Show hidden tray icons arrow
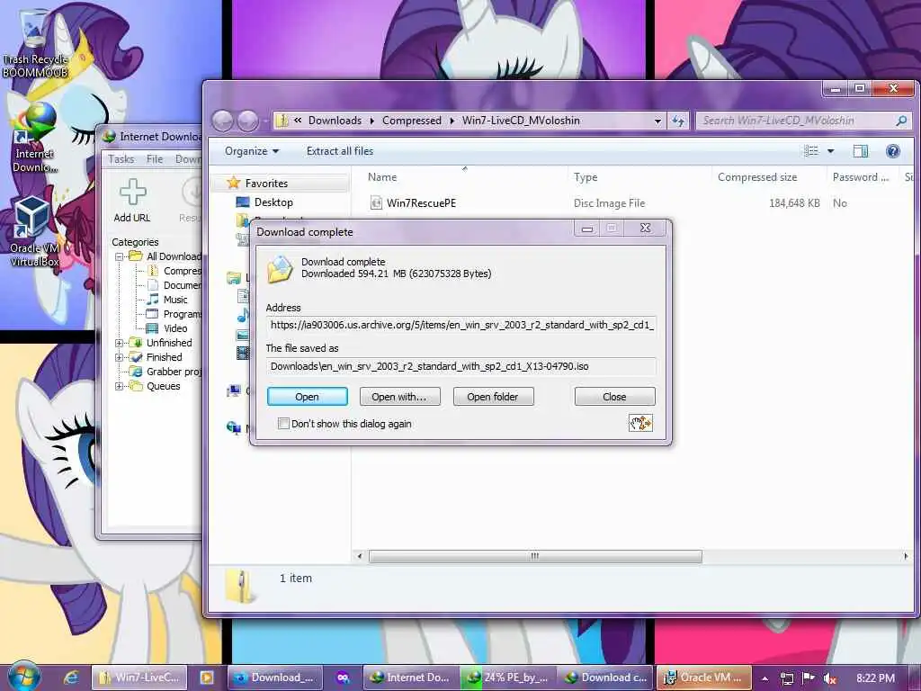 765,678
